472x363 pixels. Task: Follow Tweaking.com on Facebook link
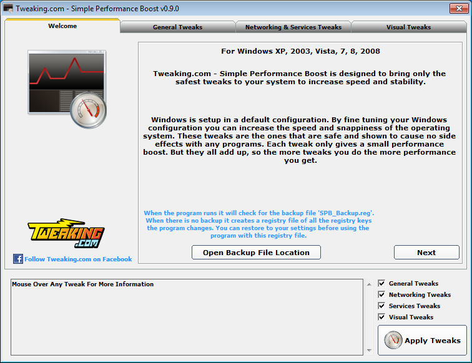tap(78, 259)
